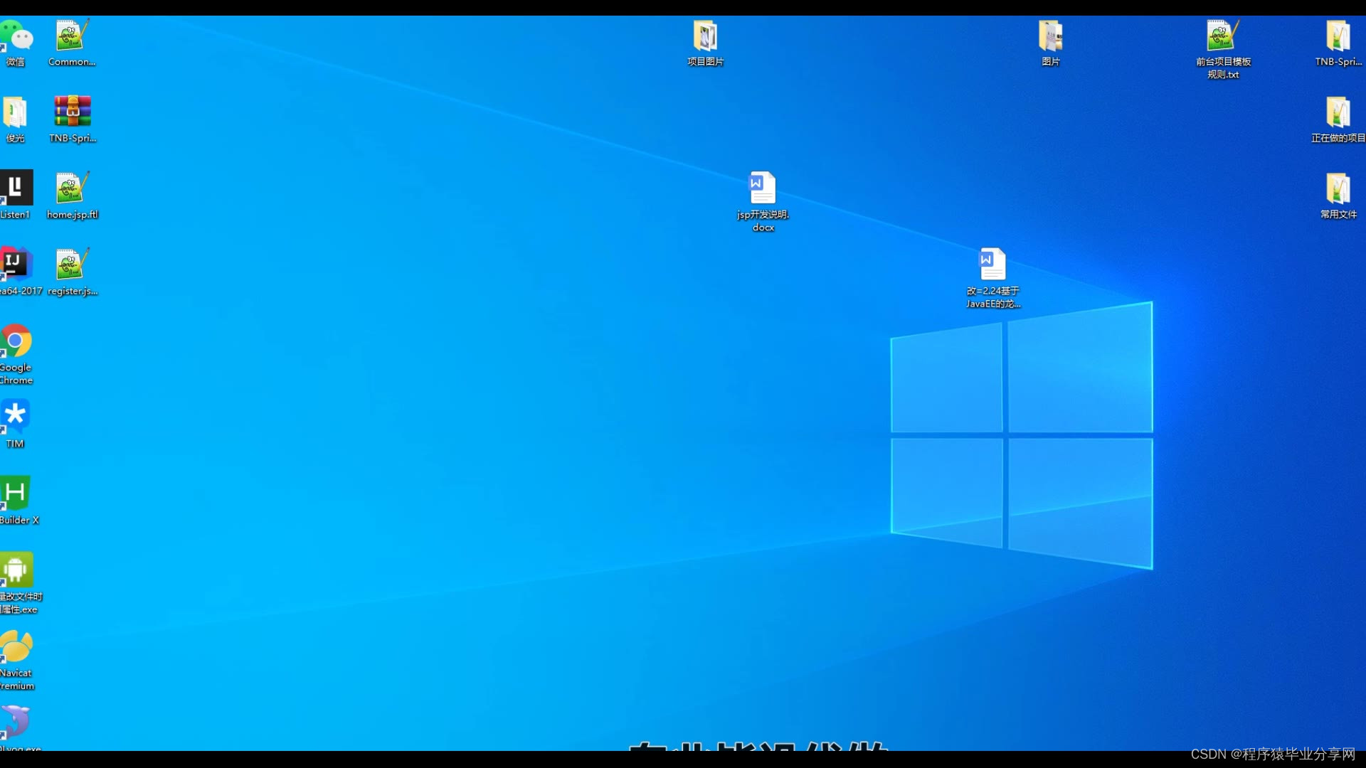Select the 常用文件 folder icon
1366x768 pixels.
pos(1338,189)
